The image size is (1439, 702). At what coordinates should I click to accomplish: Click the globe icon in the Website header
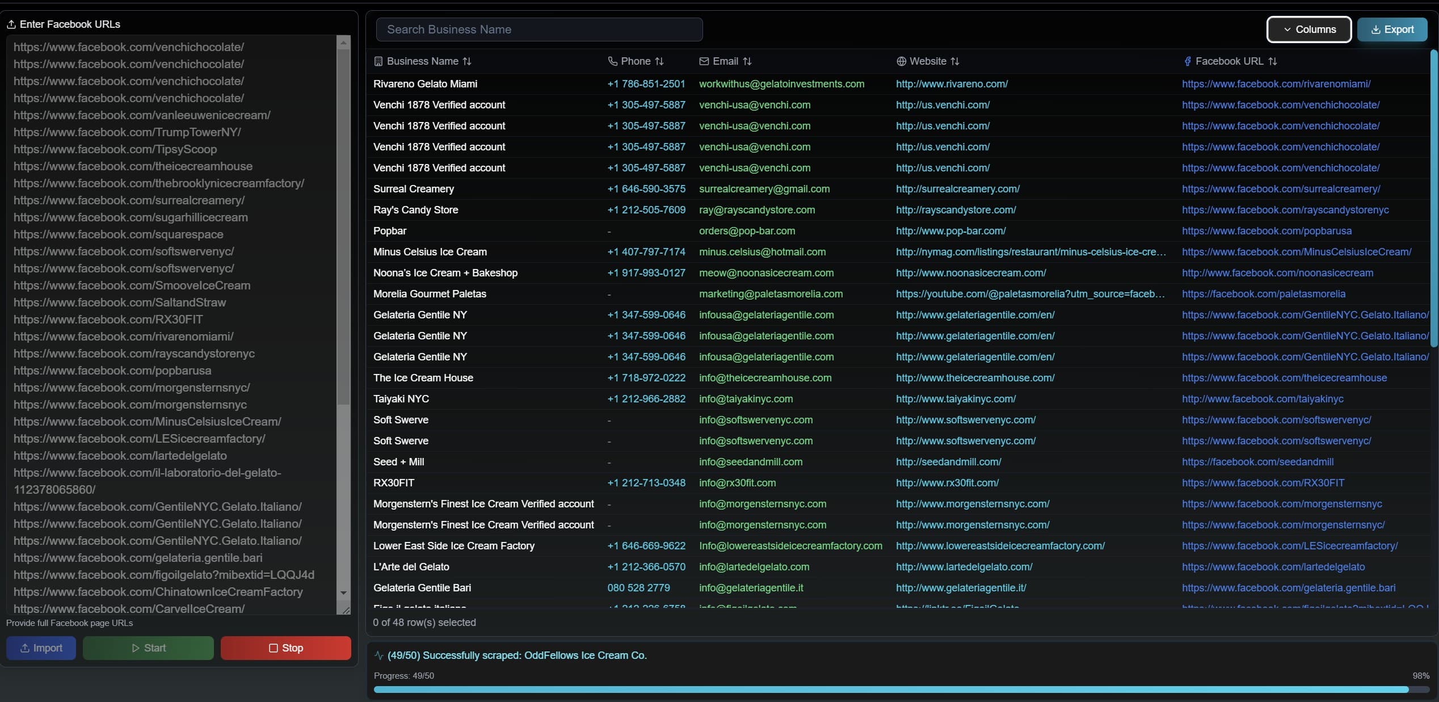coord(902,61)
